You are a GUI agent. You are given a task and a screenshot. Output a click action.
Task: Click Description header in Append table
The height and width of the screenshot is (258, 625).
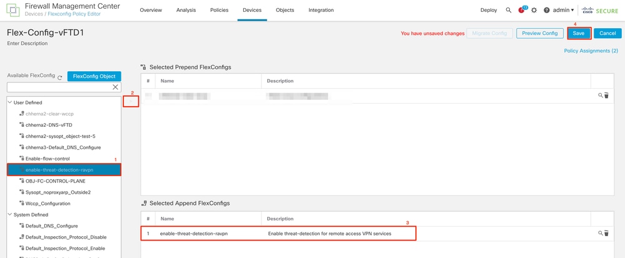point(281,219)
